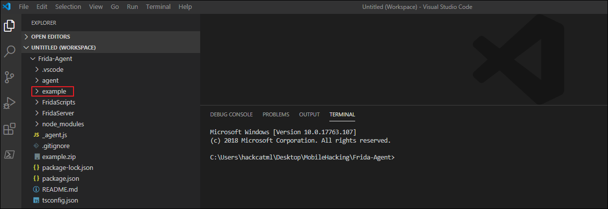Click the braces icon beside package.json
Screen dimensions: 608x209
[x=36, y=178]
